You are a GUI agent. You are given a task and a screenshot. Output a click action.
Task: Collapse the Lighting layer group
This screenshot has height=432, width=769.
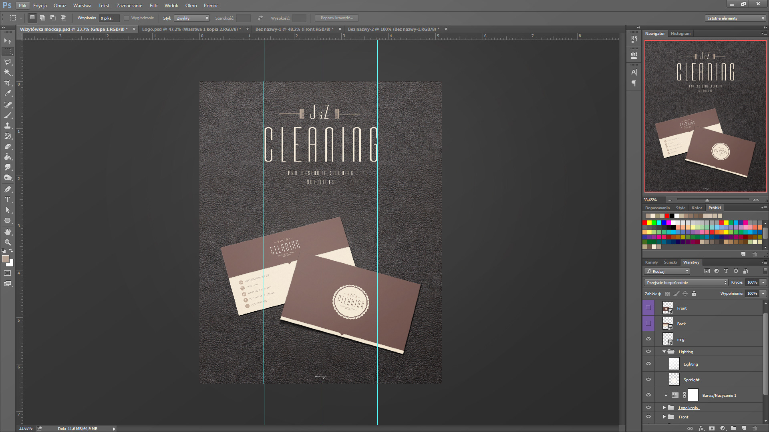[664, 352]
